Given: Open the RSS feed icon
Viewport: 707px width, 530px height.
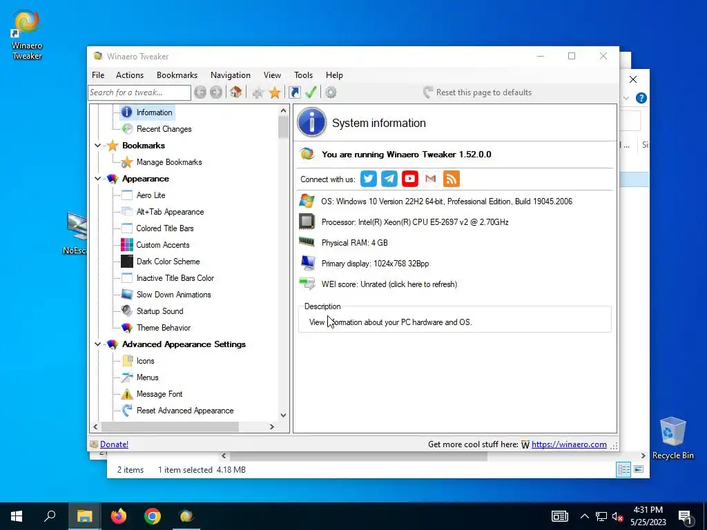Looking at the screenshot, I should [x=452, y=179].
